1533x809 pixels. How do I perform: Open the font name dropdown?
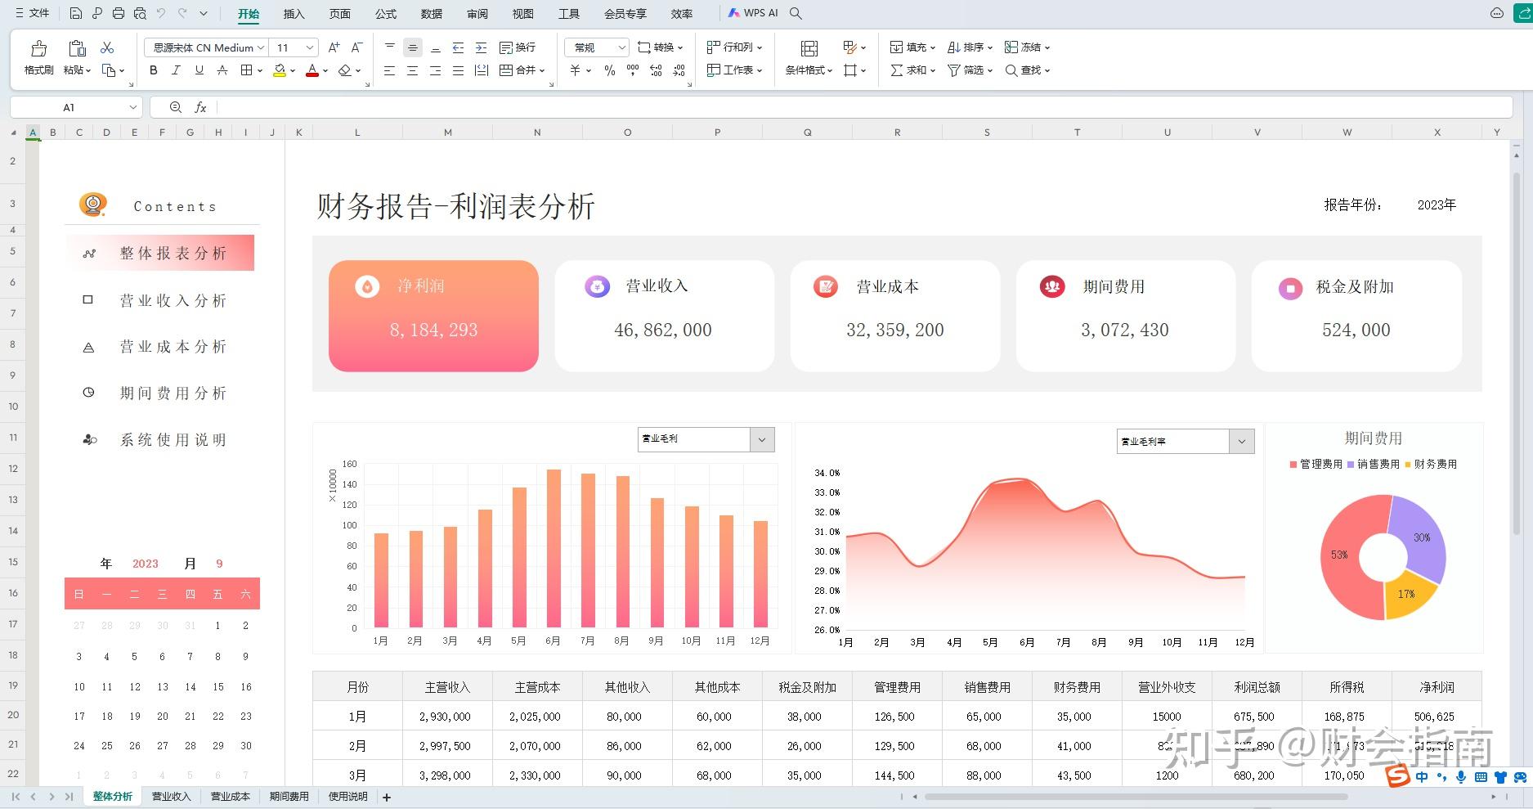261,47
